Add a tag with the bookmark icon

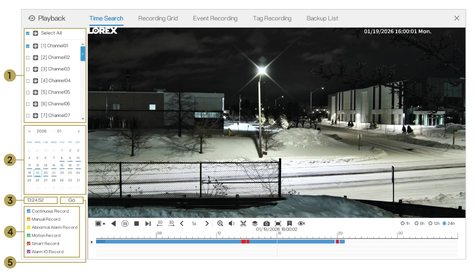point(290,224)
